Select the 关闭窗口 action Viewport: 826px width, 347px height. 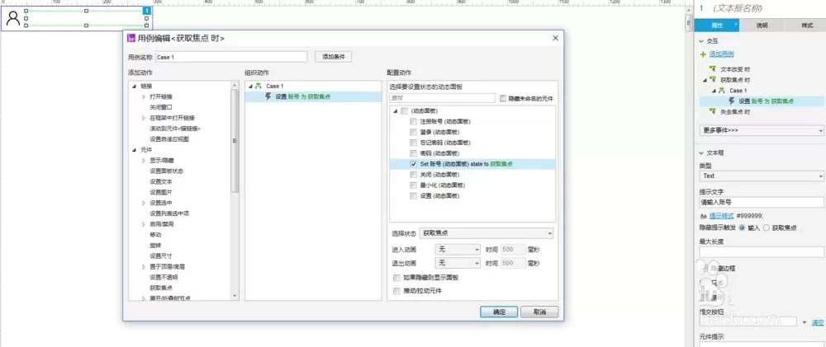[161, 107]
